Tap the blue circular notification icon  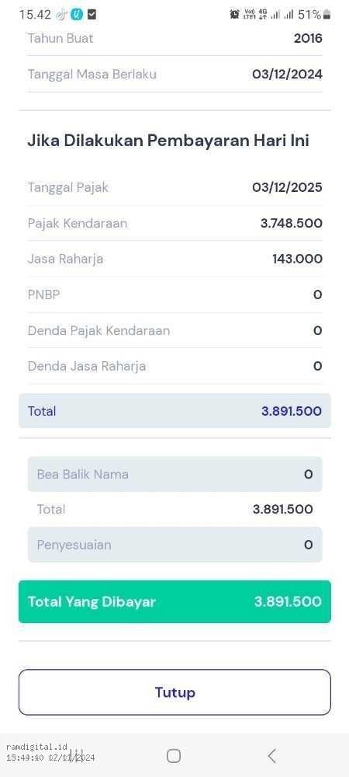coord(77,15)
